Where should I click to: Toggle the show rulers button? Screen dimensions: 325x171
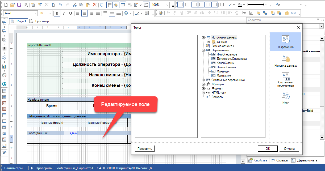146,5
